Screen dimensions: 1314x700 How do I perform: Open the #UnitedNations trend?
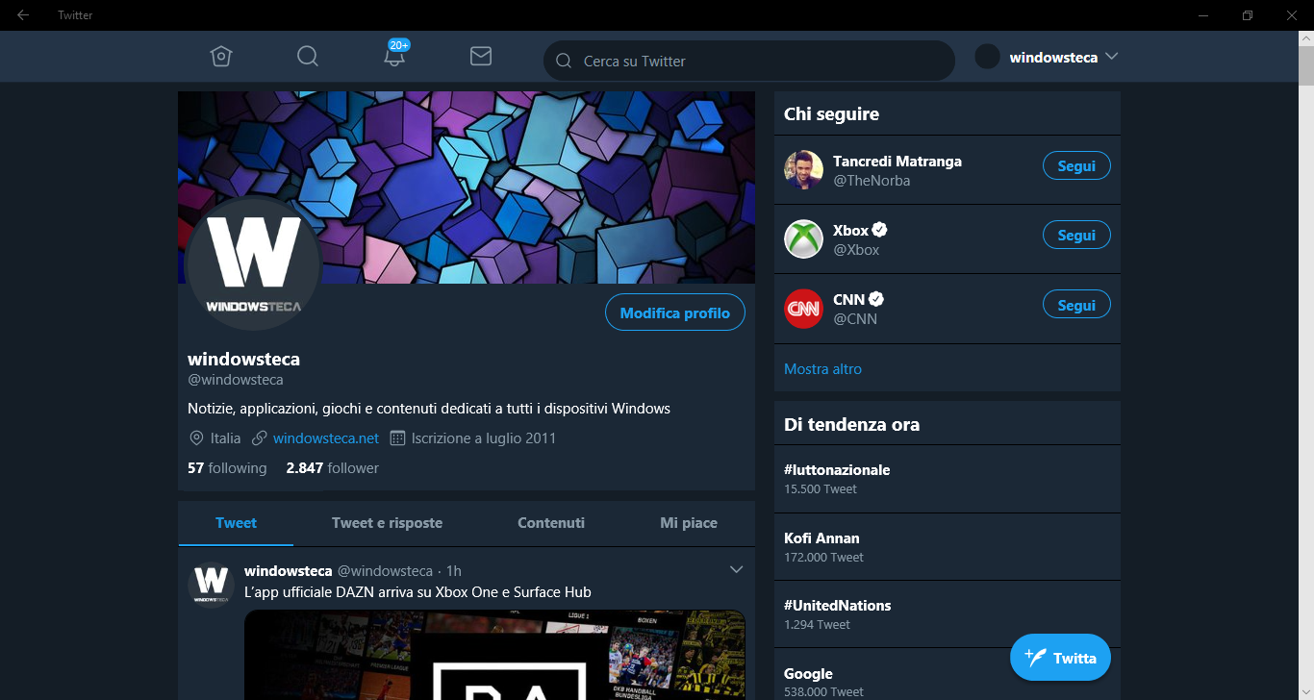(x=948, y=613)
